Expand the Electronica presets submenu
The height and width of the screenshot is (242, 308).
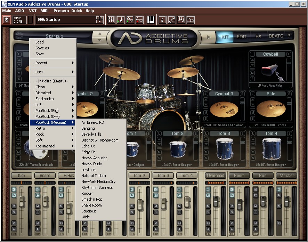(x=52, y=99)
